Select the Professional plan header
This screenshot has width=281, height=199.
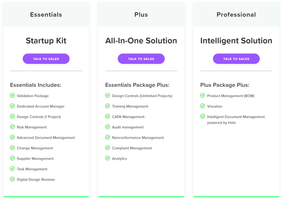coord(236,14)
